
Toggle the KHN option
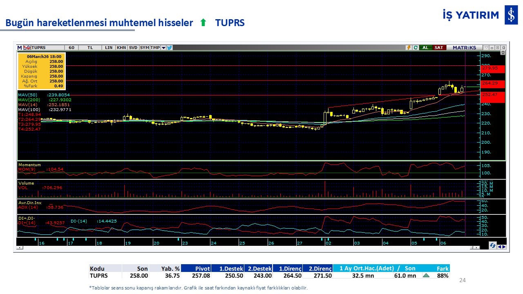coord(121,47)
